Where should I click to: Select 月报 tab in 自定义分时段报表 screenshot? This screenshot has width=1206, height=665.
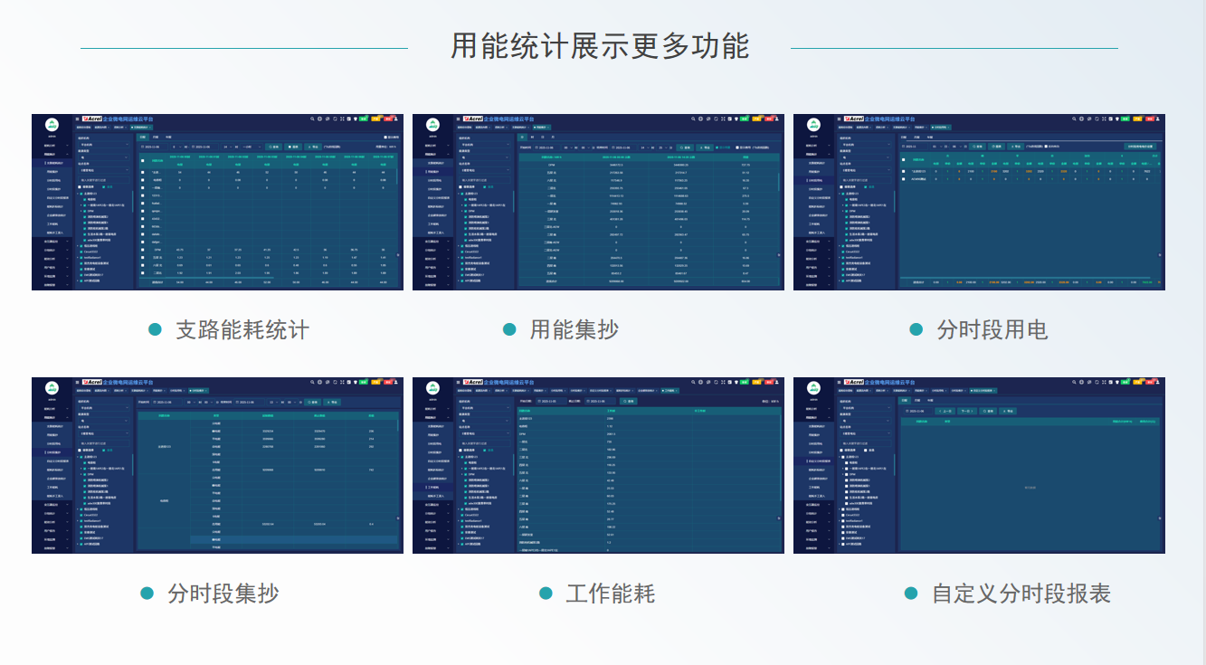[916, 400]
